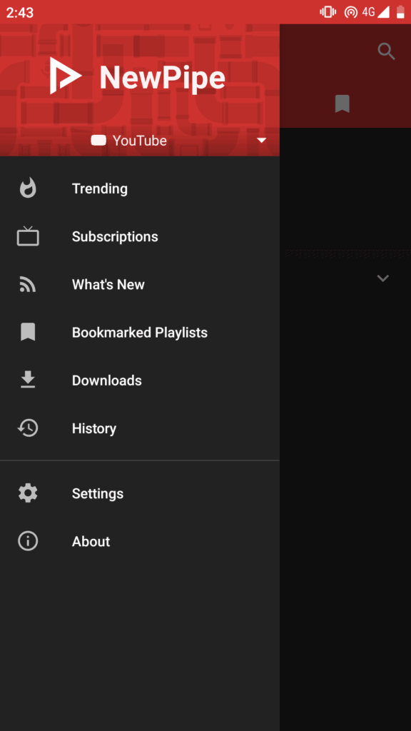Open the Downloads entry
Viewport: 411px width, 731px height.
[x=140, y=380]
